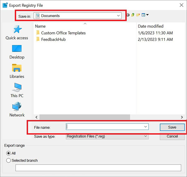Open the View Menu icon

pyautogui.click(x=143, y=15)
